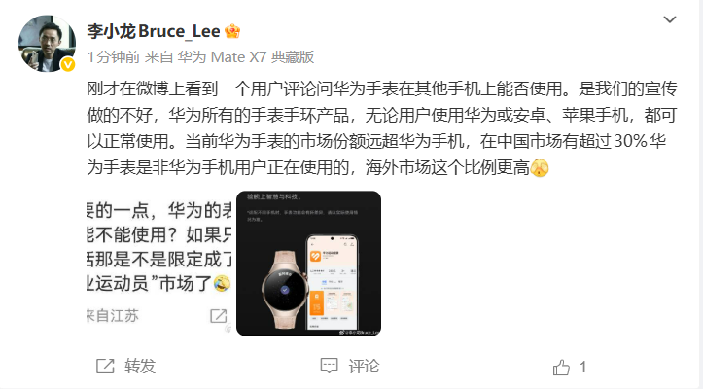Open the watch and phone image thumbnail
Viewport: 703px width, 389px height.
(308, 264)
